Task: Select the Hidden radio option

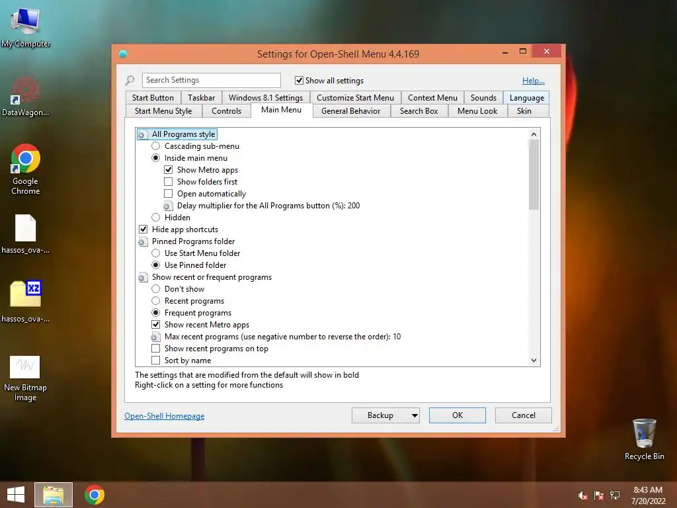Action: pyautogui.click(x=156, y=217)
